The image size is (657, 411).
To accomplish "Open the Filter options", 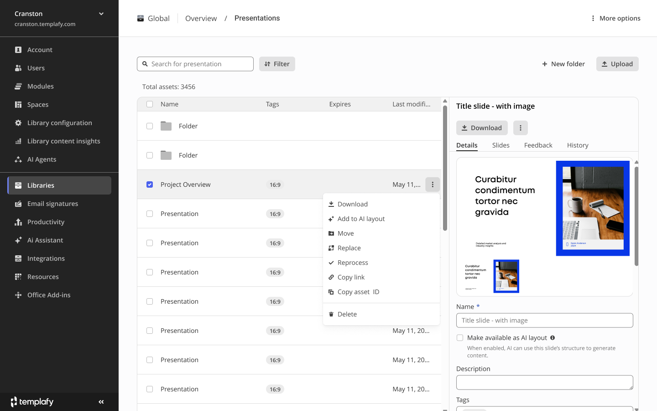I will (277, 64).
